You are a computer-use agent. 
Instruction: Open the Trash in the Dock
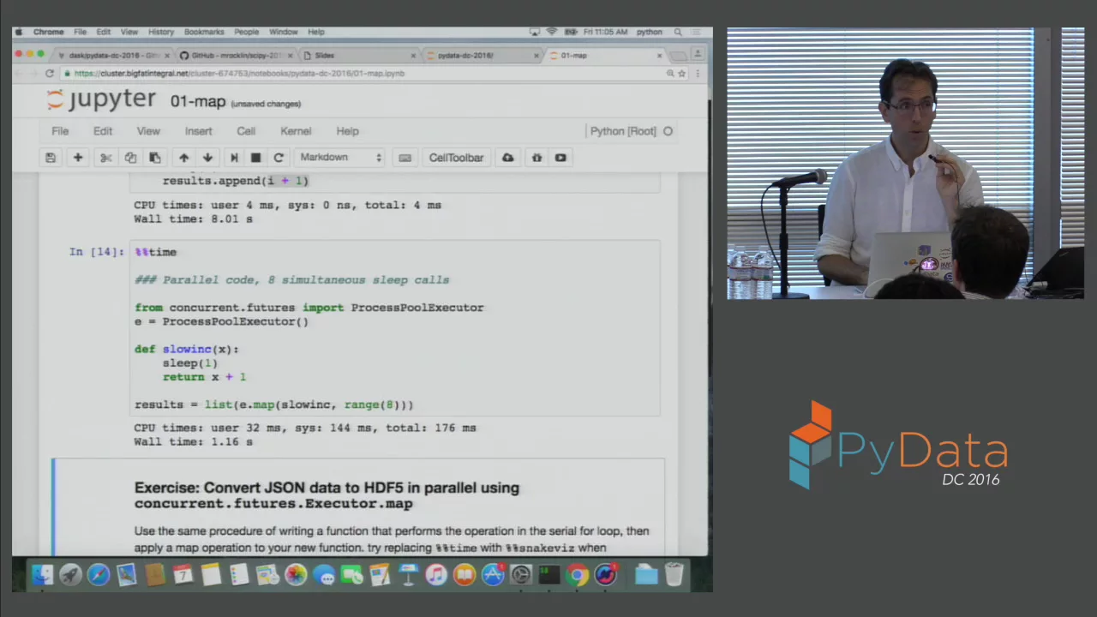[x=674, y=575]
